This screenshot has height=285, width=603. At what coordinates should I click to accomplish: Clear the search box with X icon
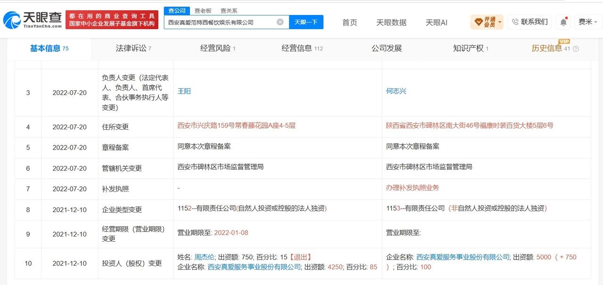tap(280, 22)
